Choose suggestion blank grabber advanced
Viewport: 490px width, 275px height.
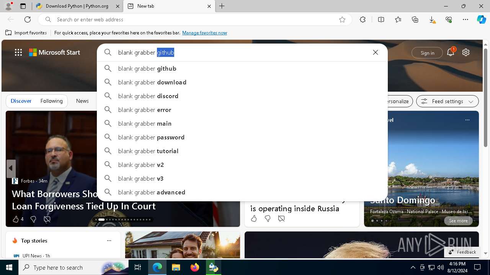pos(242,192)
